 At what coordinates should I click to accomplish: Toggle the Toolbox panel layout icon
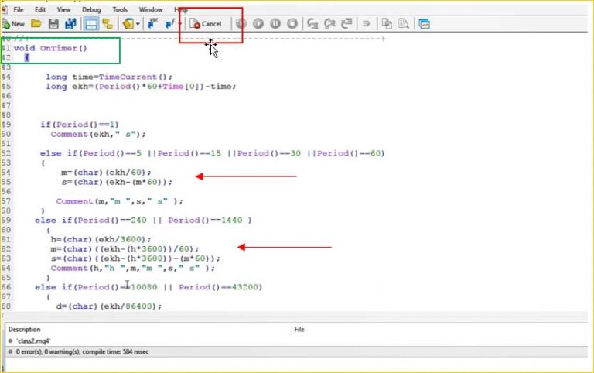91,24
